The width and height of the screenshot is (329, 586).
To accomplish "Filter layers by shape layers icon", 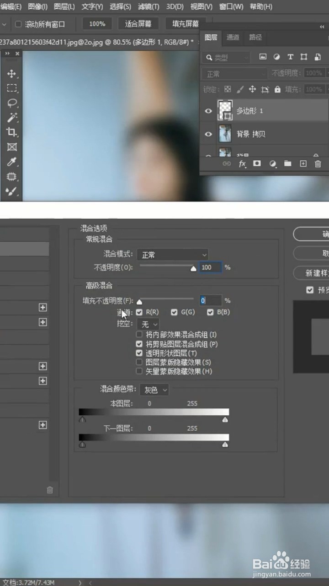I will tap(304, 57).
